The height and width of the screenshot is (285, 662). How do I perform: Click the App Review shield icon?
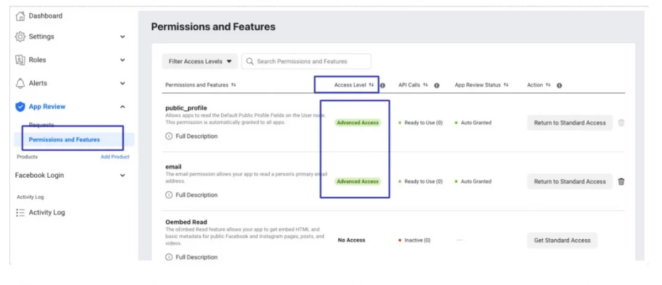click(x=20, y=107)
